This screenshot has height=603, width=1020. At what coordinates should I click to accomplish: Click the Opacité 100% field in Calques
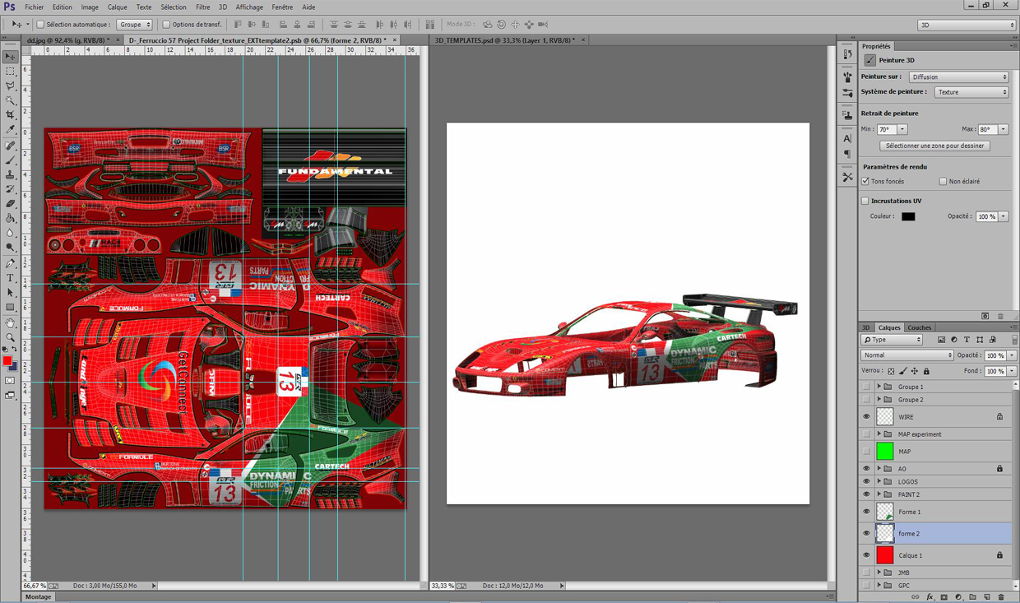point(995,355)
